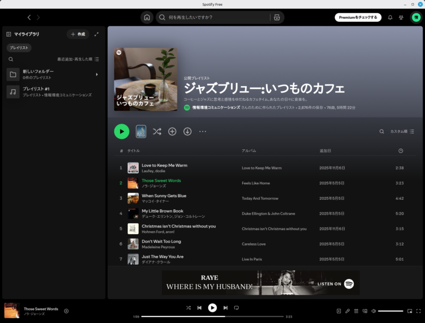Toggle repeat in the bottom player bar

(236, 308)
